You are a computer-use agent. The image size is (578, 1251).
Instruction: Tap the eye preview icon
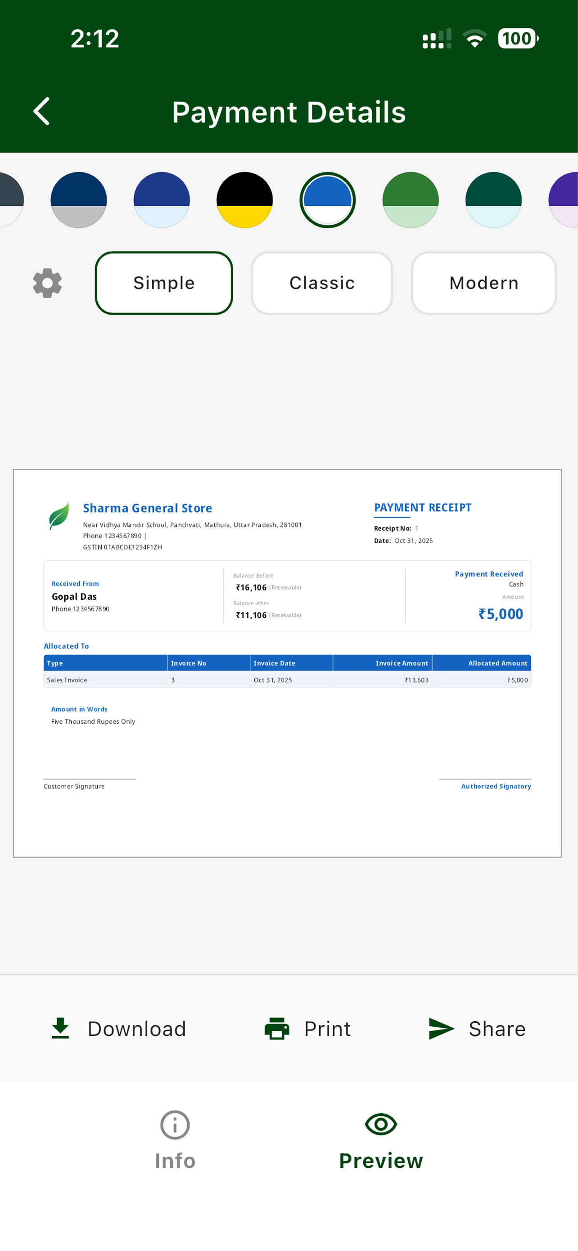pos(381,1124)
